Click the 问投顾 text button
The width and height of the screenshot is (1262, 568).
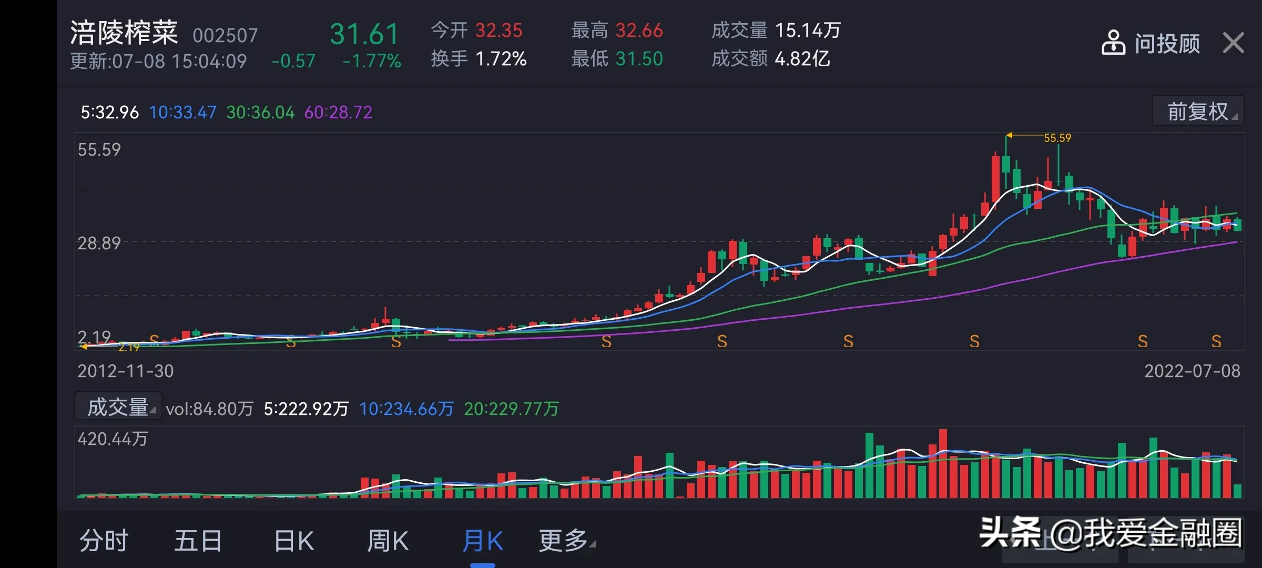(x=1167, y=44)
